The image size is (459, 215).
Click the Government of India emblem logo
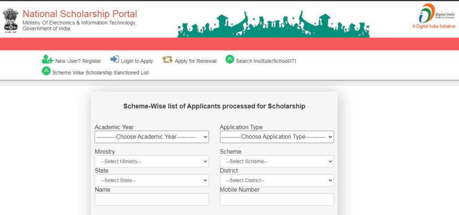(11, 20)
